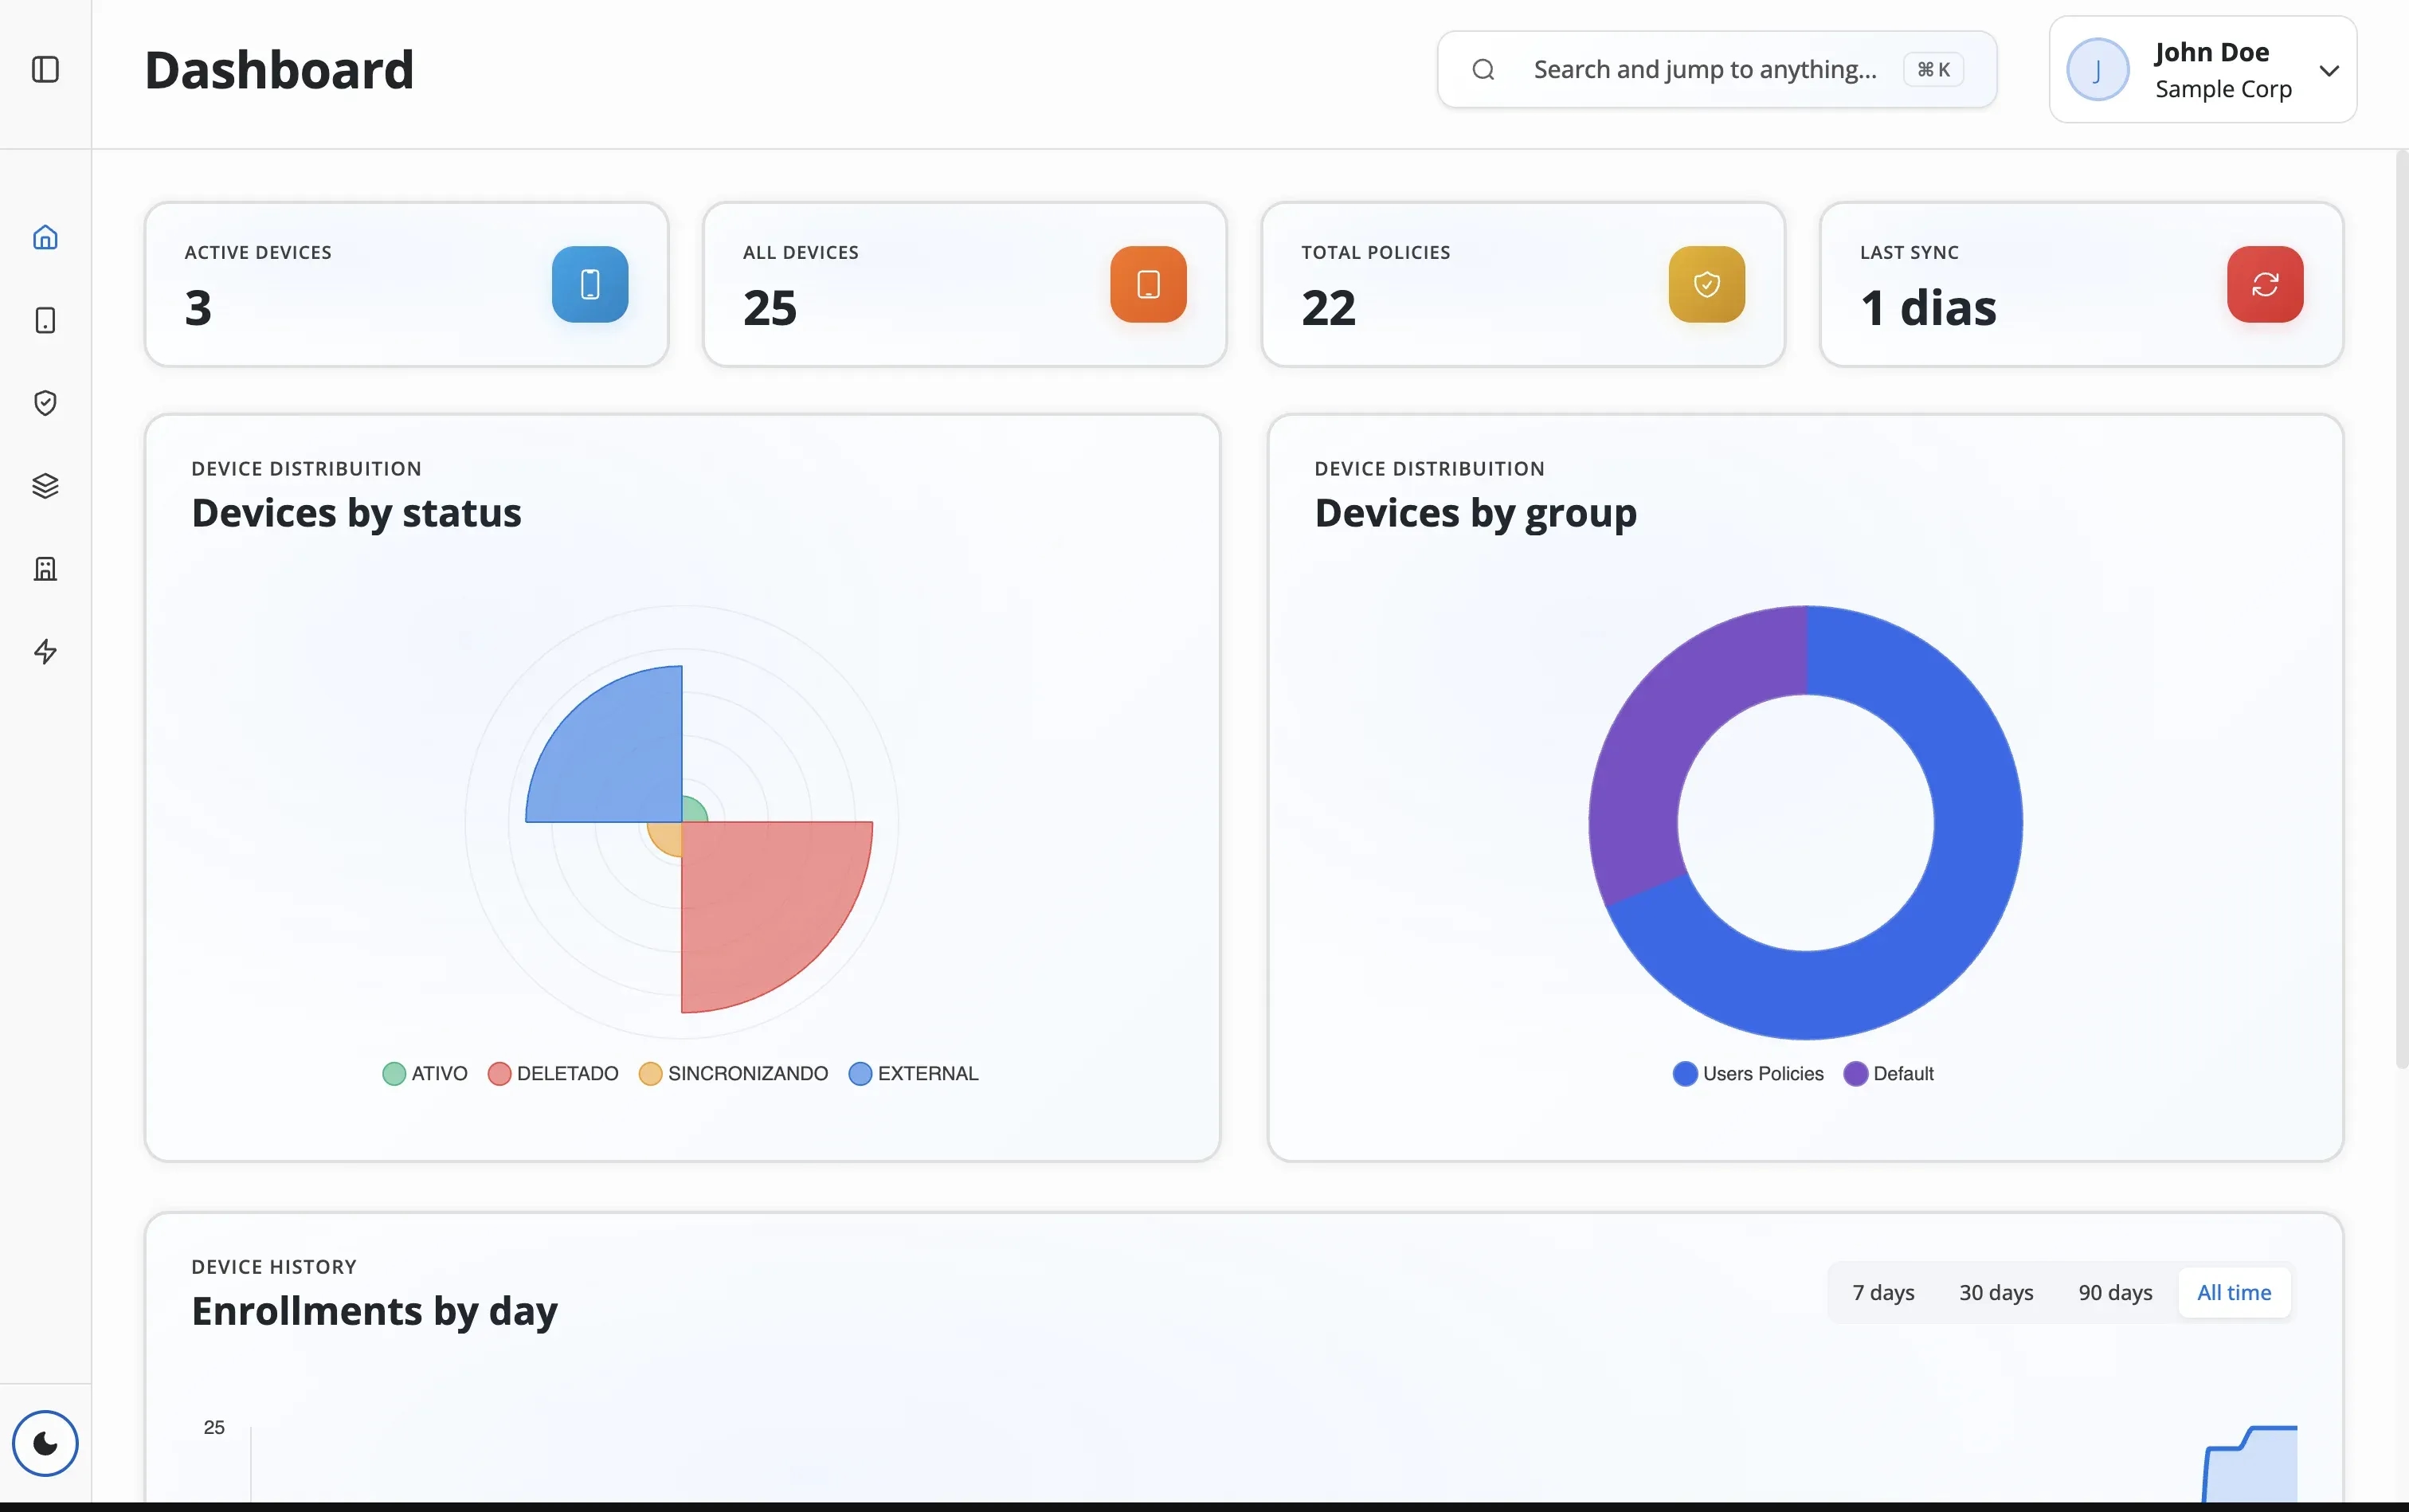Open the policies shield icon in sidebar
Viewport: 2409px width, 1512px height.
pos(46,403)
